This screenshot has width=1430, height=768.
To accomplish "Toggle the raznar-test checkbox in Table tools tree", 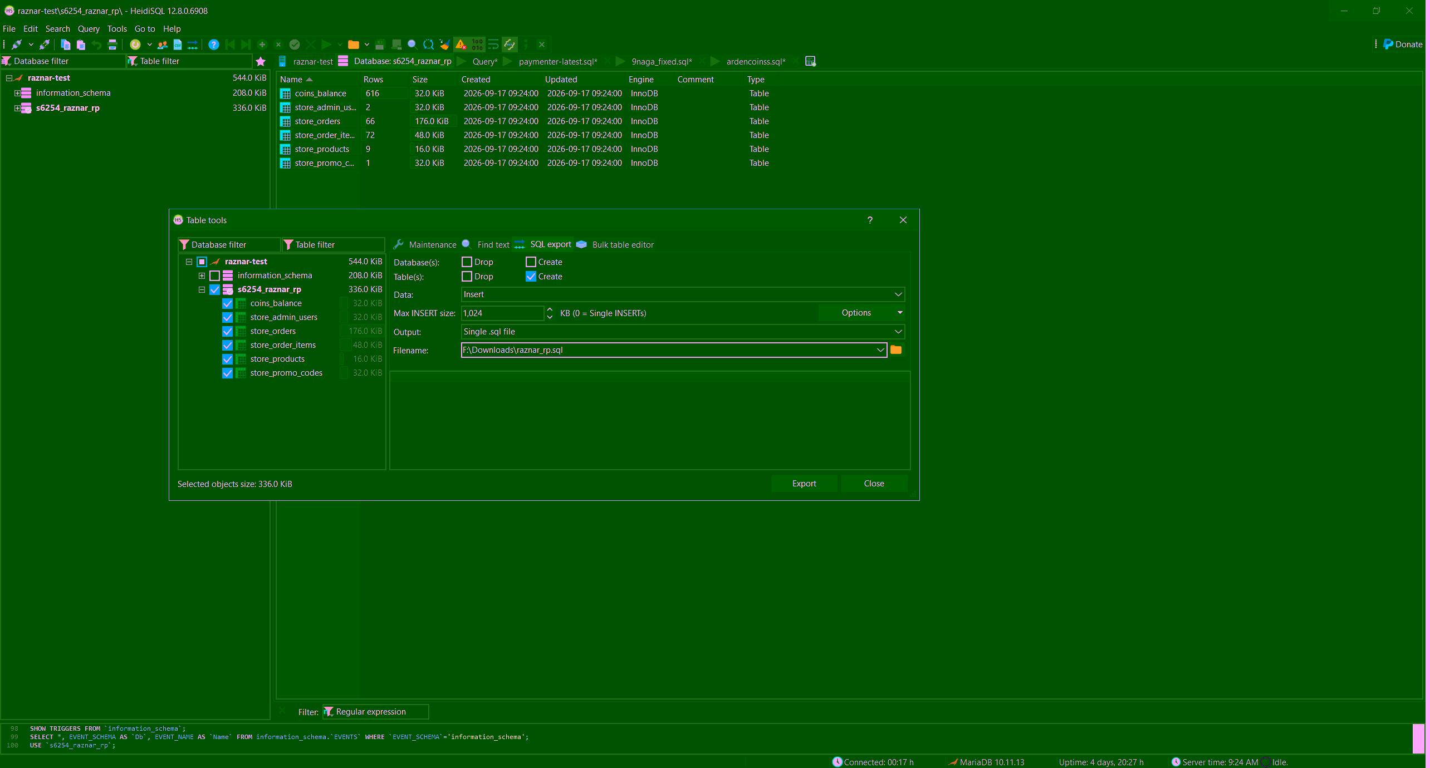I will click(x=202, y=262).
